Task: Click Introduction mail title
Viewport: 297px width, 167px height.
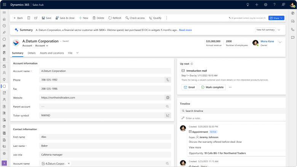Action: [x=196, y=71]
